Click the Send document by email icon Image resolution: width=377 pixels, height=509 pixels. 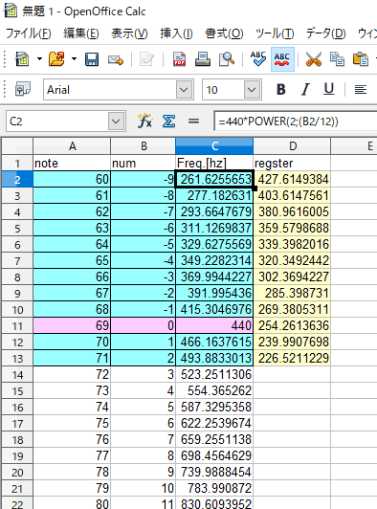coord(116,59)
